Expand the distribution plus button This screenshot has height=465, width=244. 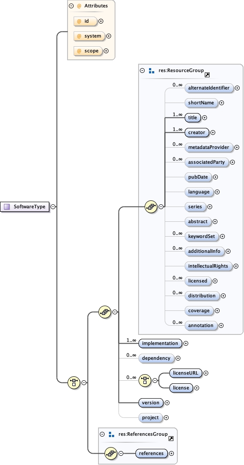point(223,296)
